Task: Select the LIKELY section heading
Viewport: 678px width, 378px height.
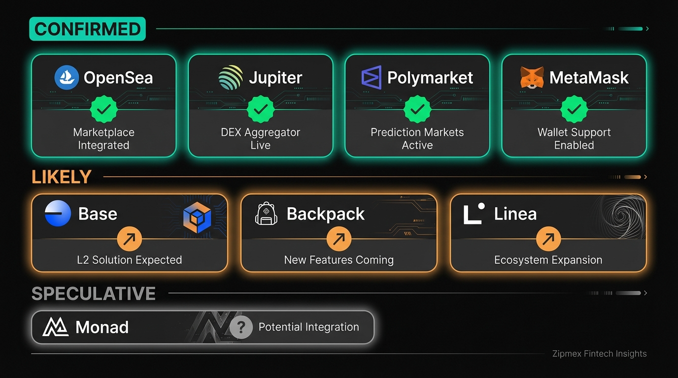Action: click(62, 177)
